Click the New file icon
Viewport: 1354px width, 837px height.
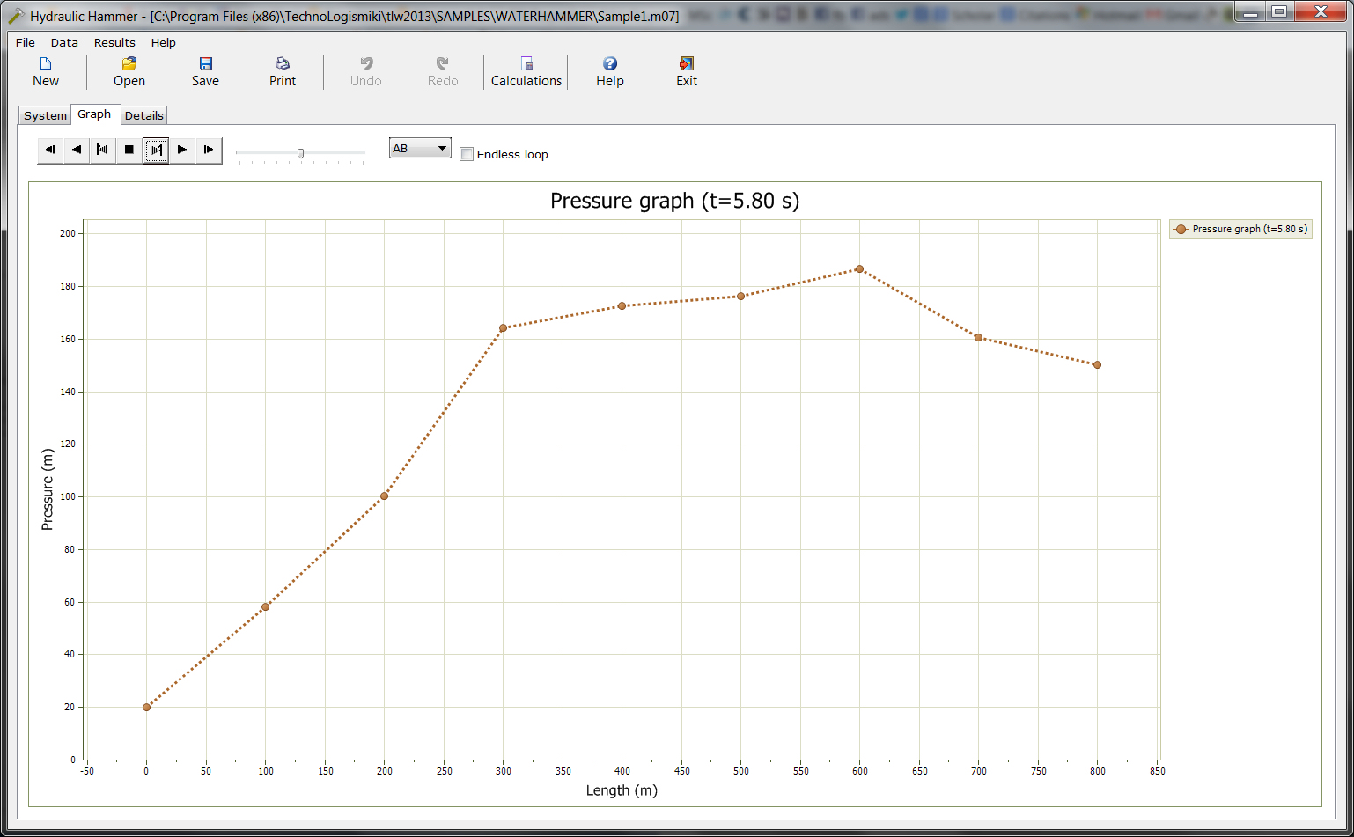tap(46, 71)
